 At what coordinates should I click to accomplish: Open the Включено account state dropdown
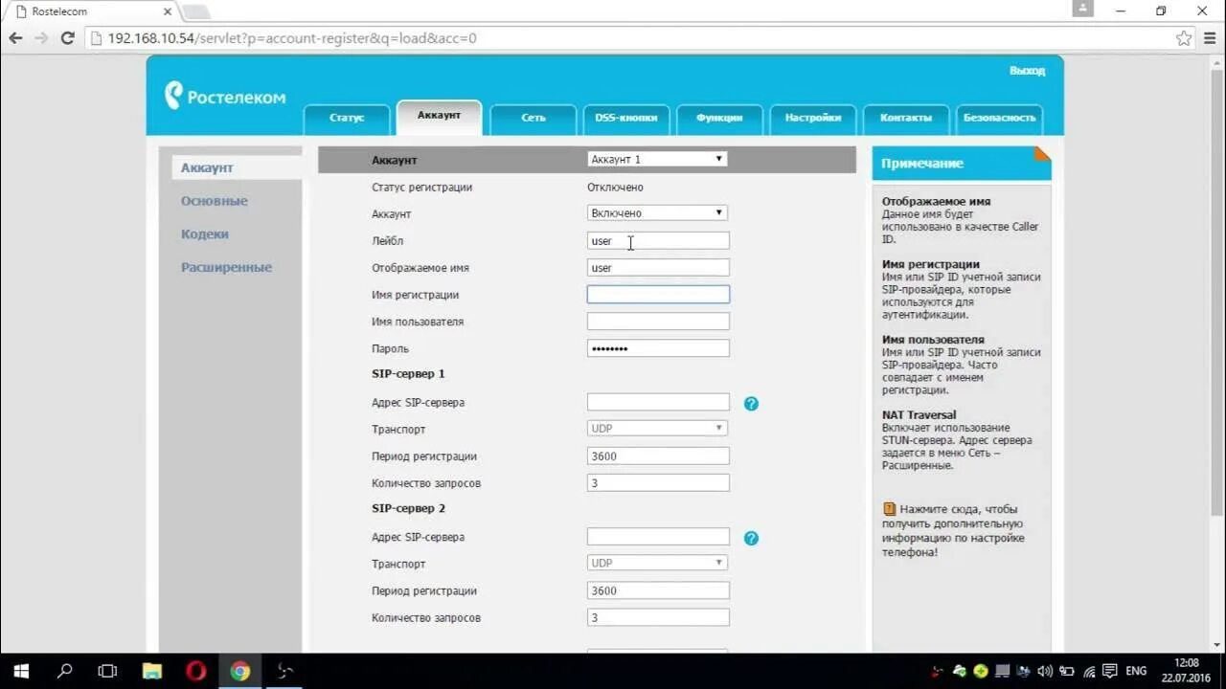tap(657, 212)
